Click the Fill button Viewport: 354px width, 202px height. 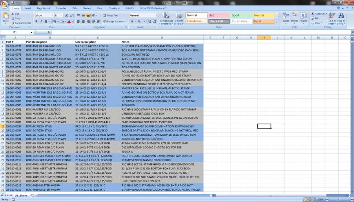pos(316,18)
